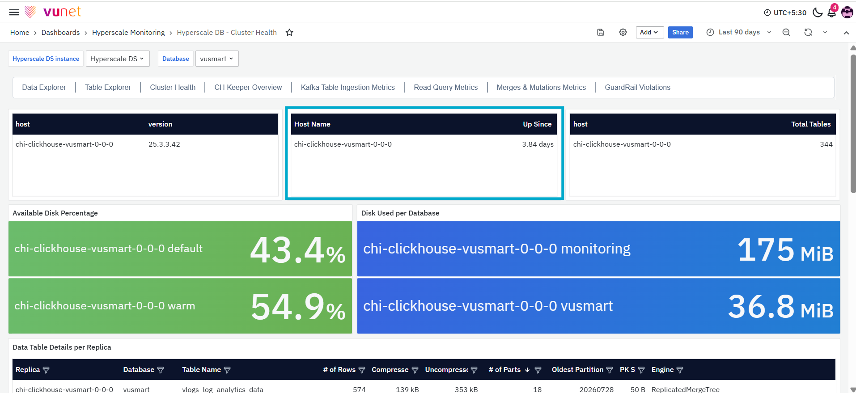Filter the Compressed column

[x=415, y=370]
